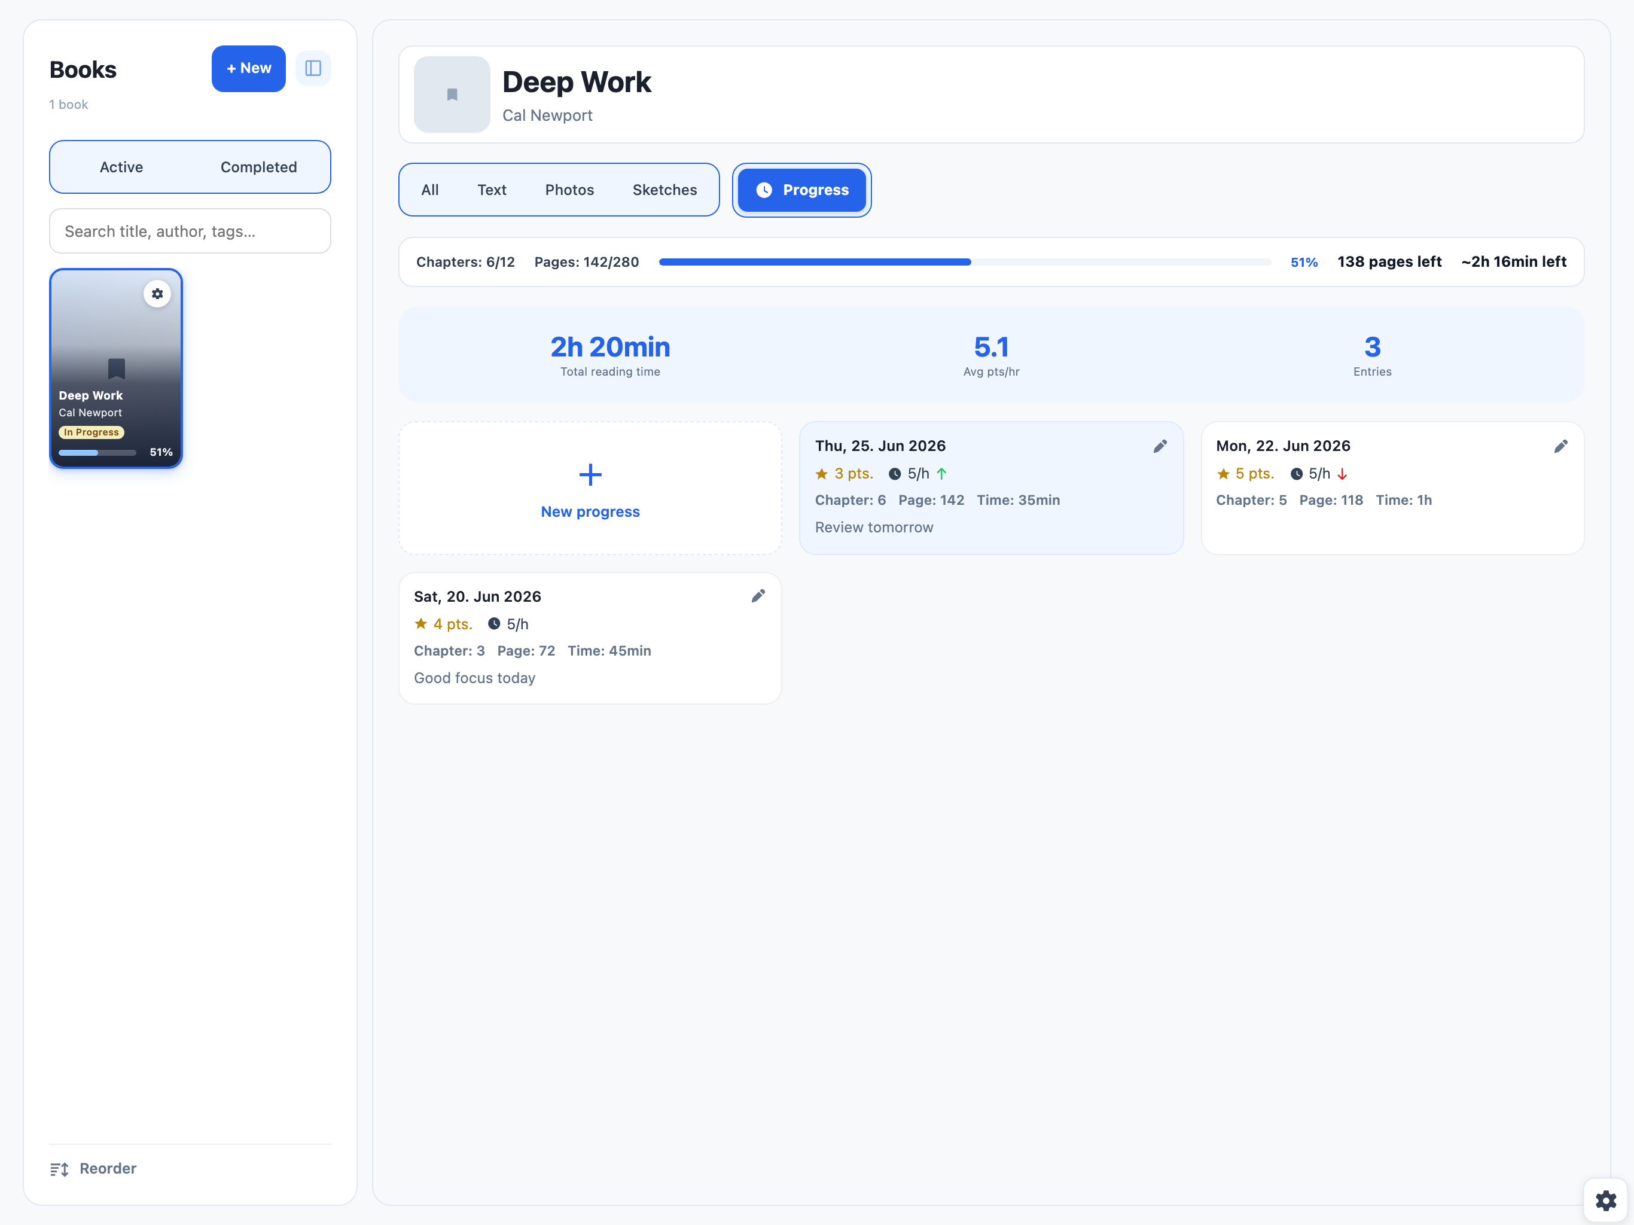1634x1225 pixels.
Task: Click the 'Review tomorrow' note
Action: point(874,527)
